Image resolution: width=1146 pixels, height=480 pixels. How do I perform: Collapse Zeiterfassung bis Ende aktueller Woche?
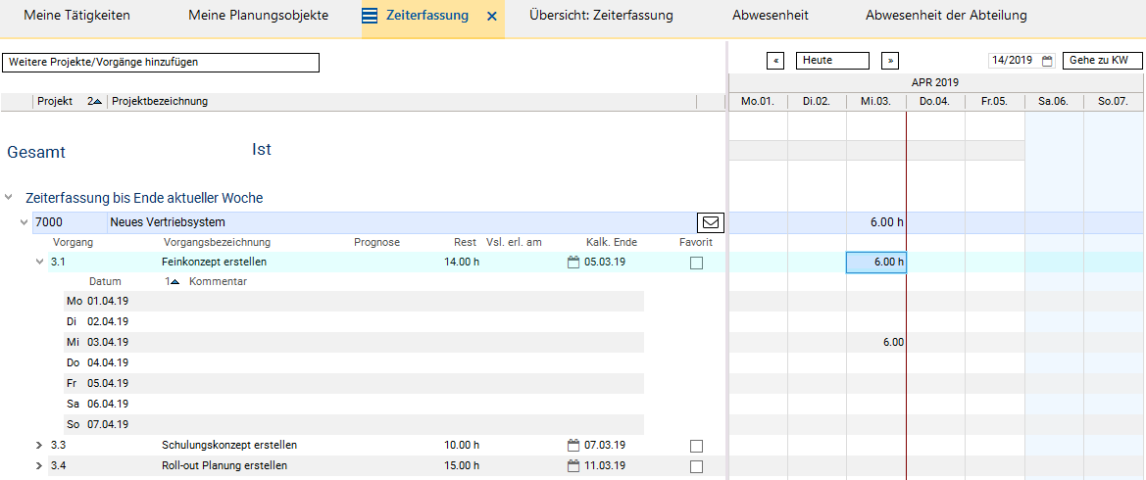[10, 198]
